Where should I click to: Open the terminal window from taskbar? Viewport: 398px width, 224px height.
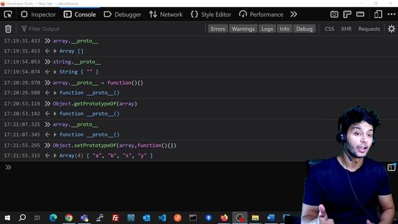(193, 218)
